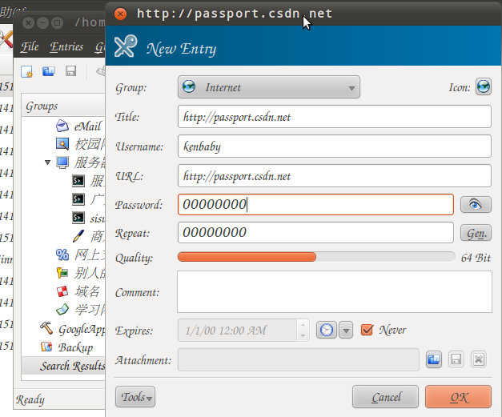
Task: Click New Database icon in toolbar
Action: coord(26,71)
